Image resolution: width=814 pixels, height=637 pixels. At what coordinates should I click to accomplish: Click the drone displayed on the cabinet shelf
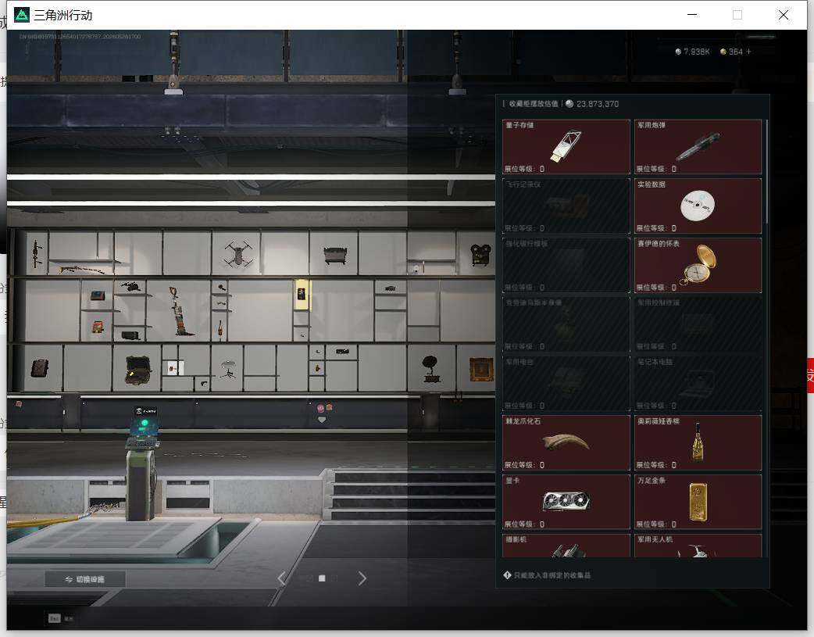coord(237,254)
